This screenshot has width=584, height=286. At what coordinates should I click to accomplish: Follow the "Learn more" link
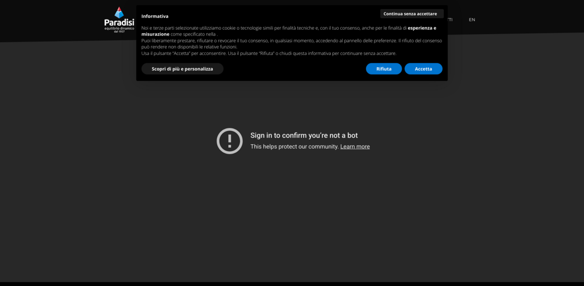[x=355, y=147]
